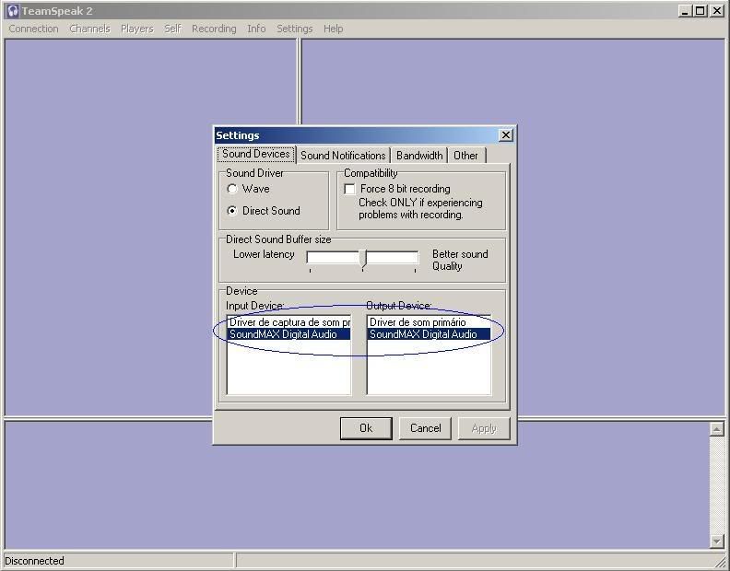Select 'Driver de captura de som' input device
This screenshot has width=730, height=571.
pyautogui.click(x=289, y=322)
